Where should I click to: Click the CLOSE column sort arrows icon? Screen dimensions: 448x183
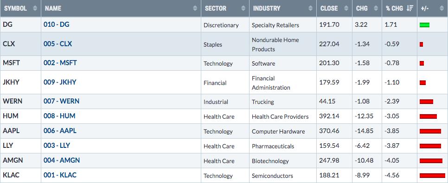[x=346, y=8]
